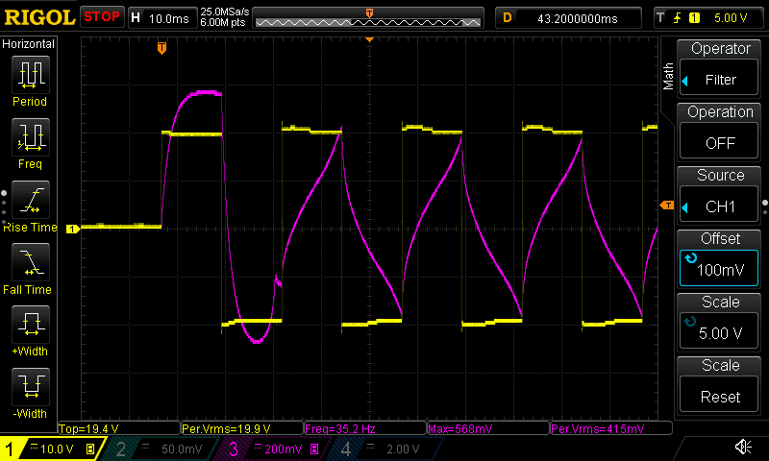
Task: Click the horizontal timebase 10.0ms display
Action: coord(168,18)
